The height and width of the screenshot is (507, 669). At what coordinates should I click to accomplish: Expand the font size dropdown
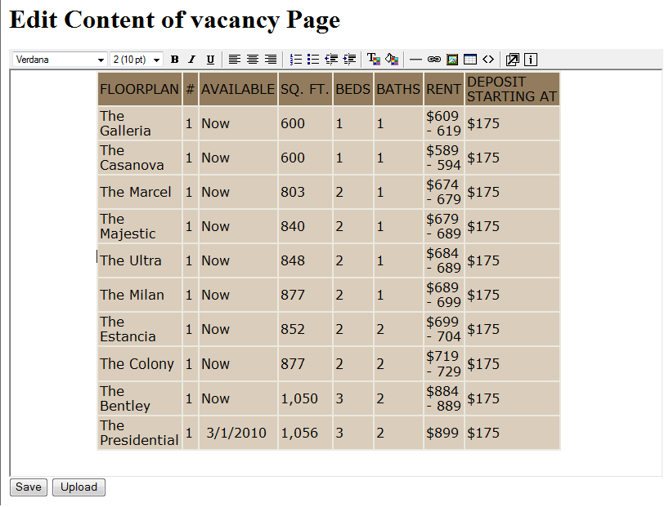click(137, 60)
